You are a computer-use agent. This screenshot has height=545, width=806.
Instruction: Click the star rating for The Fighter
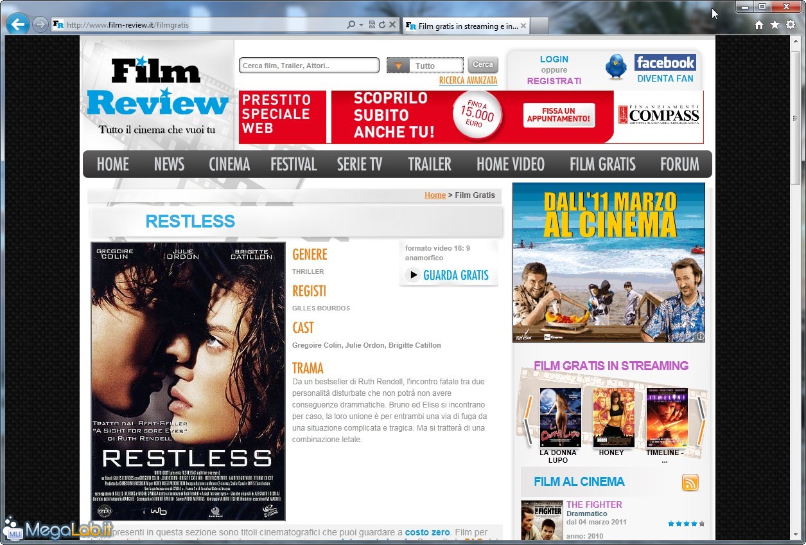[686, 524]
